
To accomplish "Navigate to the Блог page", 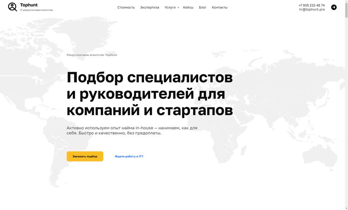I will tap(203, 7).
